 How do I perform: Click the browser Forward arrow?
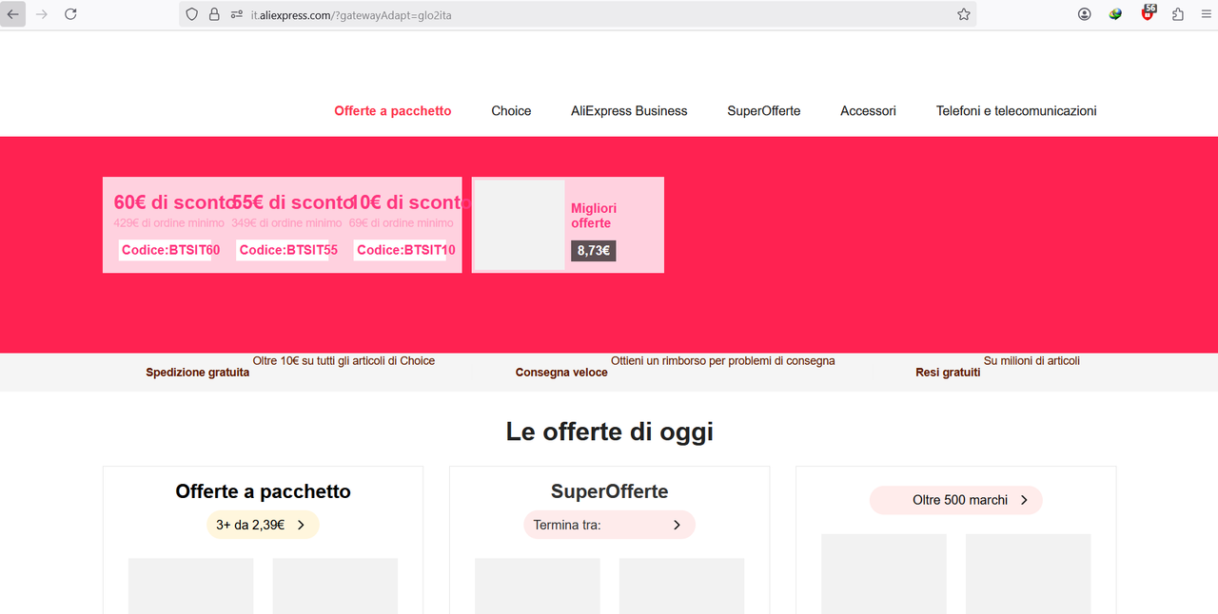click(x=41, y=14)
